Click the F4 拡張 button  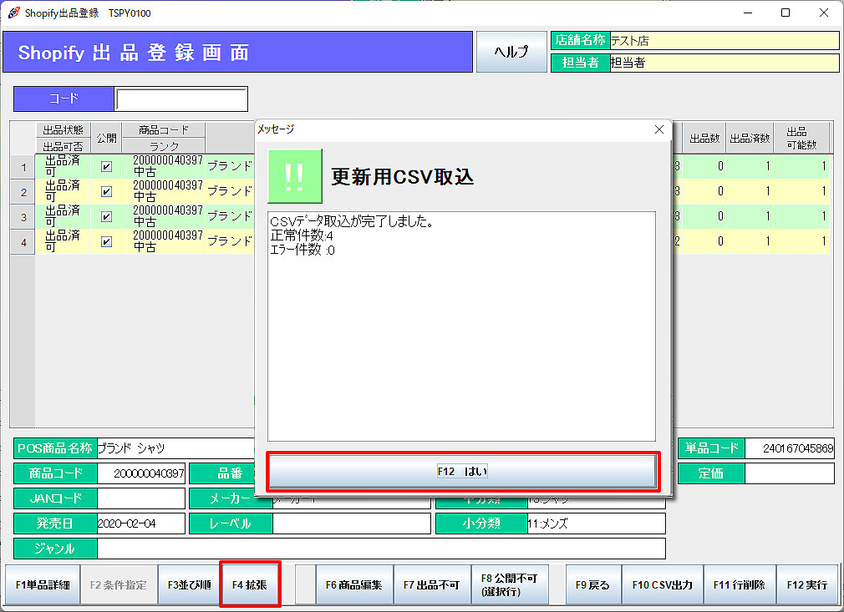pyautogui.click(x=250, y=584)
